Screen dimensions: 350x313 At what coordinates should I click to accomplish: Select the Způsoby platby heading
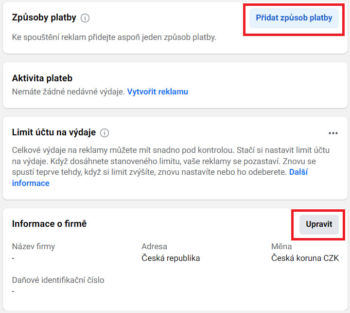click(44, 18)
